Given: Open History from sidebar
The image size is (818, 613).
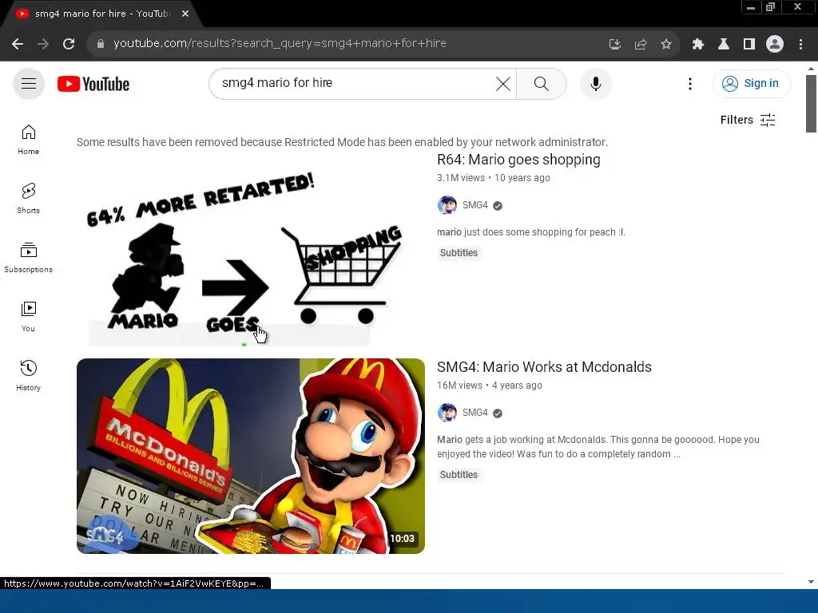Looking at the screenshot, I should pos(28,375).
